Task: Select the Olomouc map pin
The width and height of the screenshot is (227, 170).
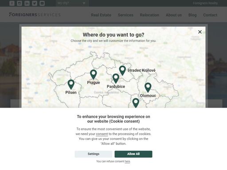Action: tap(148, 87)
